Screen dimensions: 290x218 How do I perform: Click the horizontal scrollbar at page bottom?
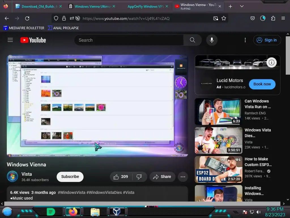coord(142,204)
